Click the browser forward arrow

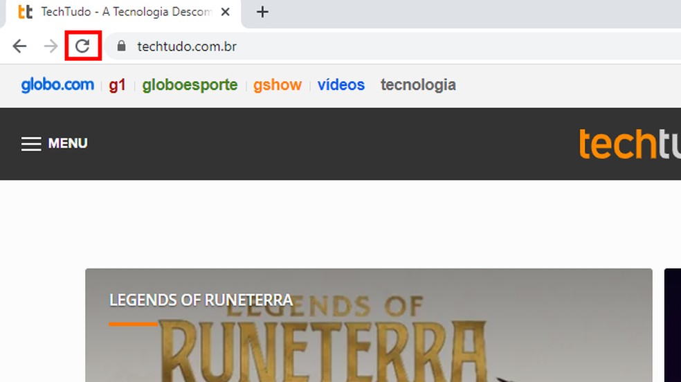pyautogui.click(x=51, y=46)
